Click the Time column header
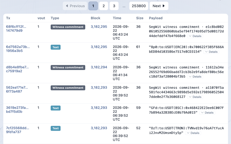231x144 pixels. [x=117, y=18]
